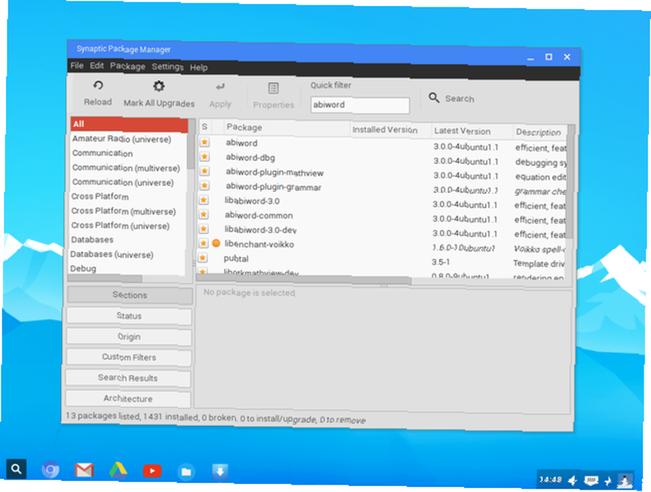Select the abiword-plugin-mathview package name
Image resolution: width=651 pixels, height=492 pixels.
275,172
